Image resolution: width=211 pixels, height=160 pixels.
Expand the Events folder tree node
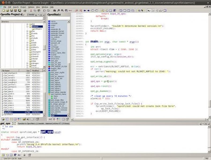click(27, 34)
